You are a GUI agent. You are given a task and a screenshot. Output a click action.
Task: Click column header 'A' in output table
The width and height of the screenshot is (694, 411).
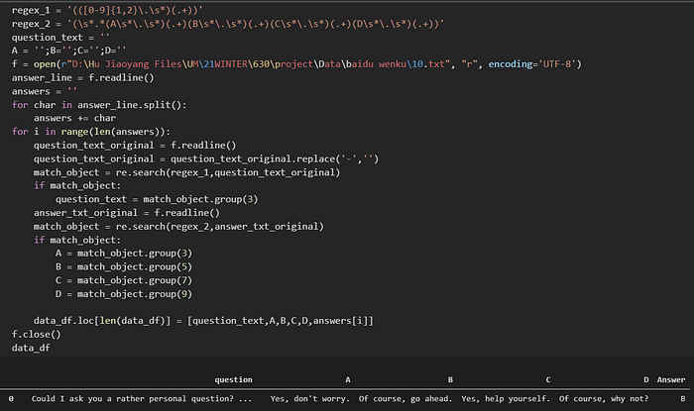(x=348, y=379)
